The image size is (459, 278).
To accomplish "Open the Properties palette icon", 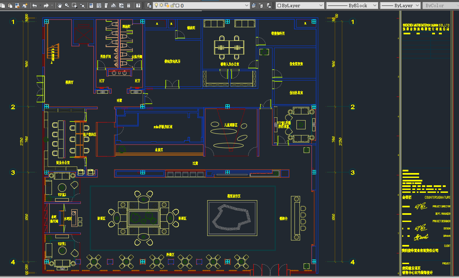I will pyautogui.click(x=91, y=6).
